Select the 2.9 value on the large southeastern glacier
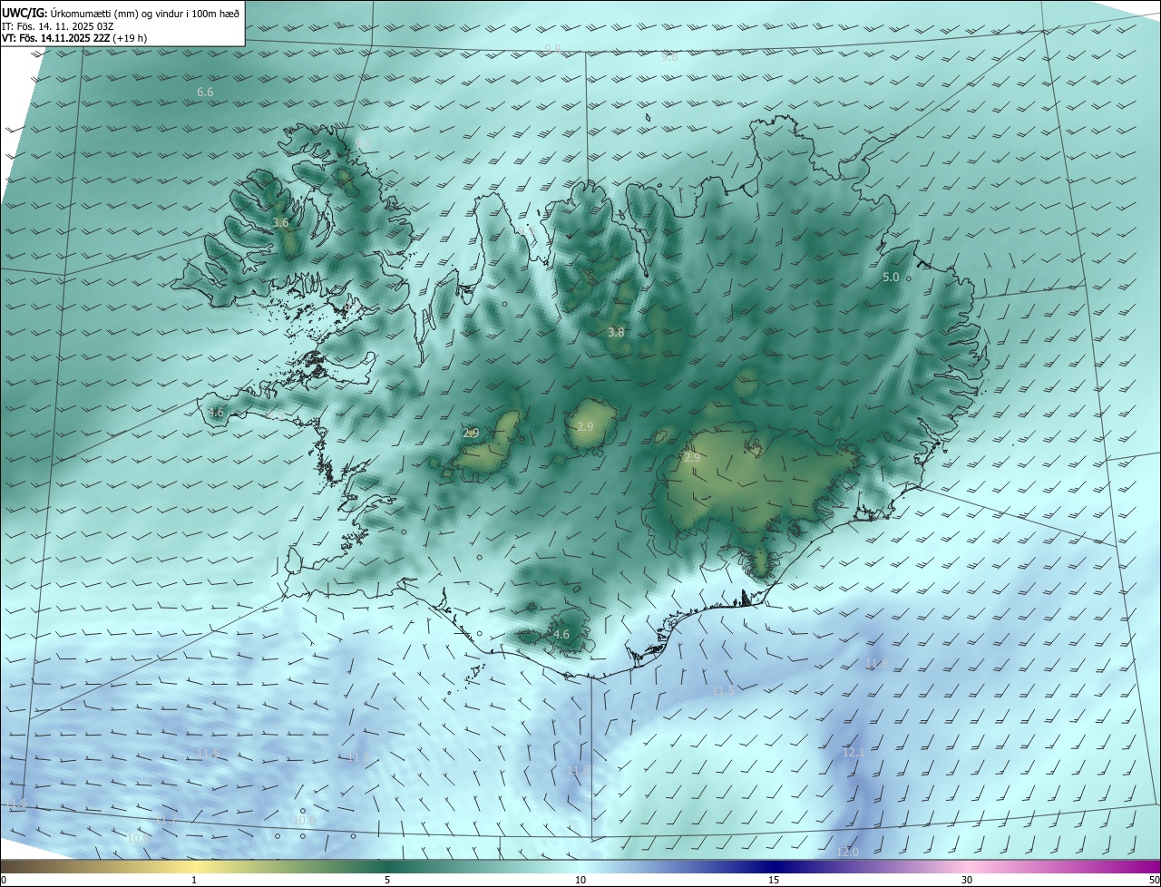Image resolution: width=1161 pixels, height=887 pixels. coord(692,458)
